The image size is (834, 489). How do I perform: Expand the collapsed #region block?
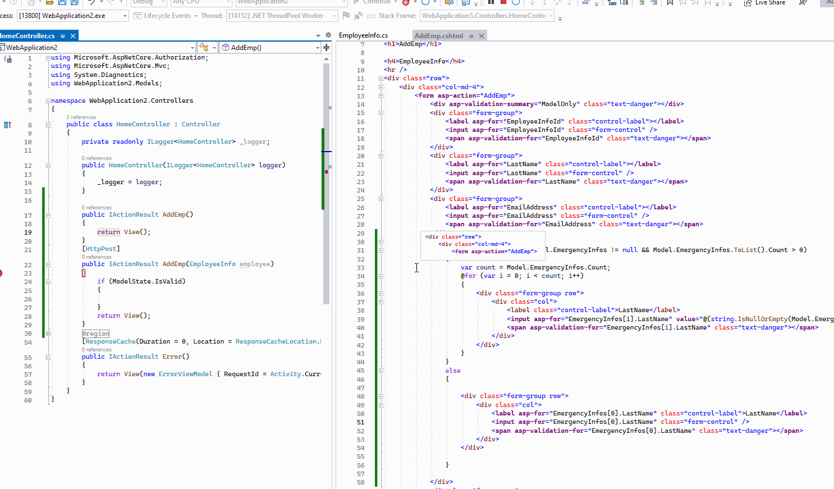(48, 333)
